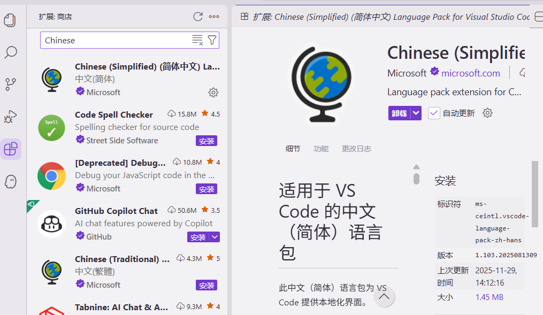Switch to the 细节 tab
The image size is (543, 315).
coord(293,149)
